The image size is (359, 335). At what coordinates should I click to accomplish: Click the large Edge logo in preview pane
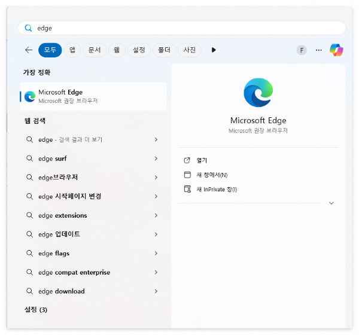pos(258,93)
